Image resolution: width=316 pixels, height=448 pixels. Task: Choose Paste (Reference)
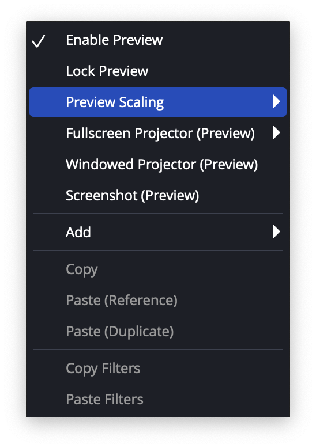pos(158,300)
